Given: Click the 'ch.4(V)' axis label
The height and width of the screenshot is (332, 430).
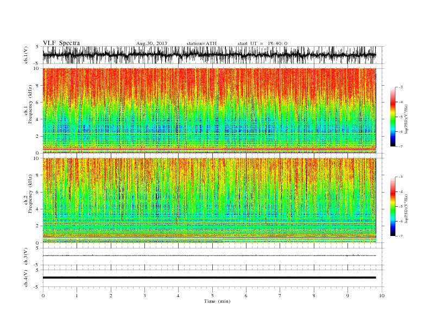Looking at the screenshot, I should click(26, 278).
